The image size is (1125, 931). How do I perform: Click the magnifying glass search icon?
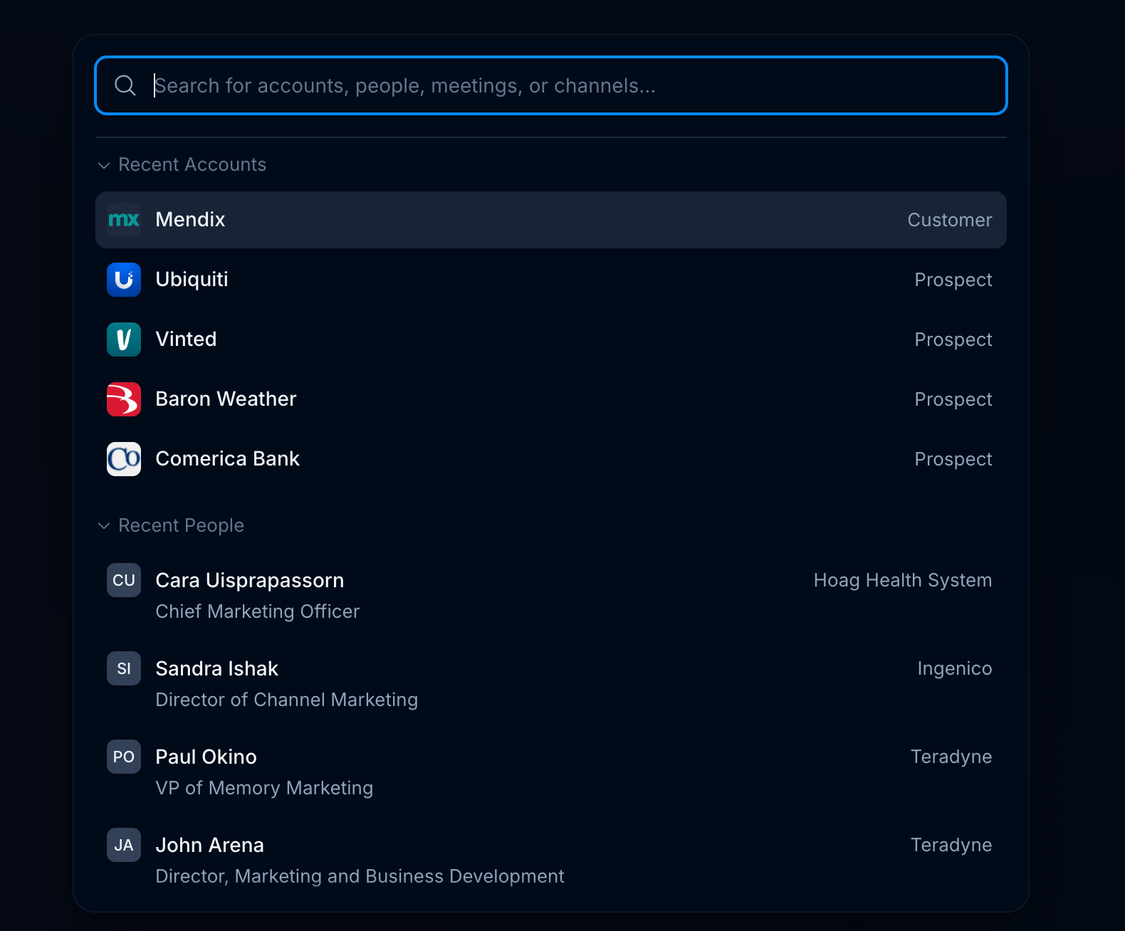tap(125, 85)
